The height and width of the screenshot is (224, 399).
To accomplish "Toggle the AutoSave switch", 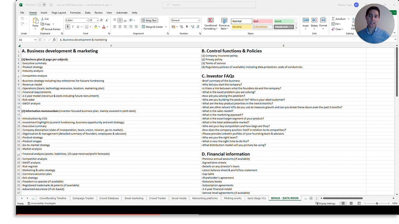I will tap(41, 5).
